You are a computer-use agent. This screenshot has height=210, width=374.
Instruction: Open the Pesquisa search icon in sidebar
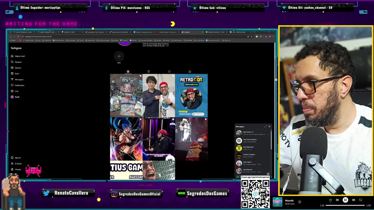[x=12, y=62]
